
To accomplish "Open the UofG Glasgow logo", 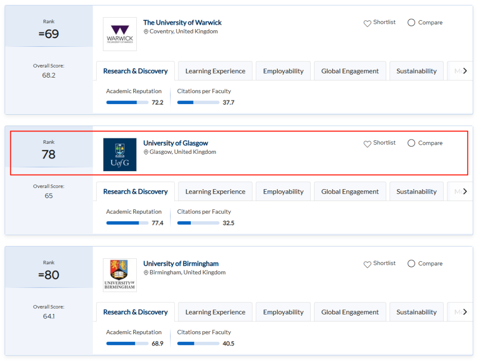I will (x=120, y=155).
